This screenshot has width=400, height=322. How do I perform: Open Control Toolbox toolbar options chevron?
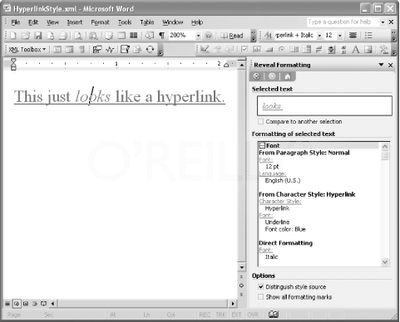[394, 50]
